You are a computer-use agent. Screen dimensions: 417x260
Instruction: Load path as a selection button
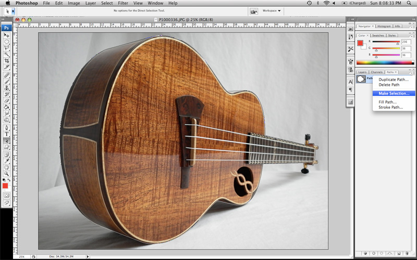click(x=382, y=253)
